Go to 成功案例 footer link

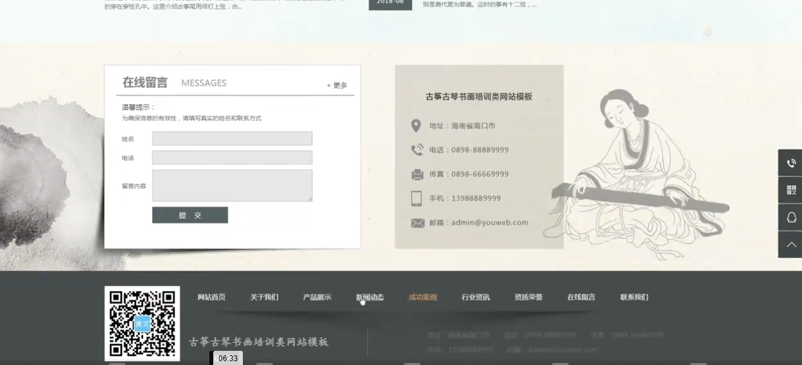click(423, 297)
